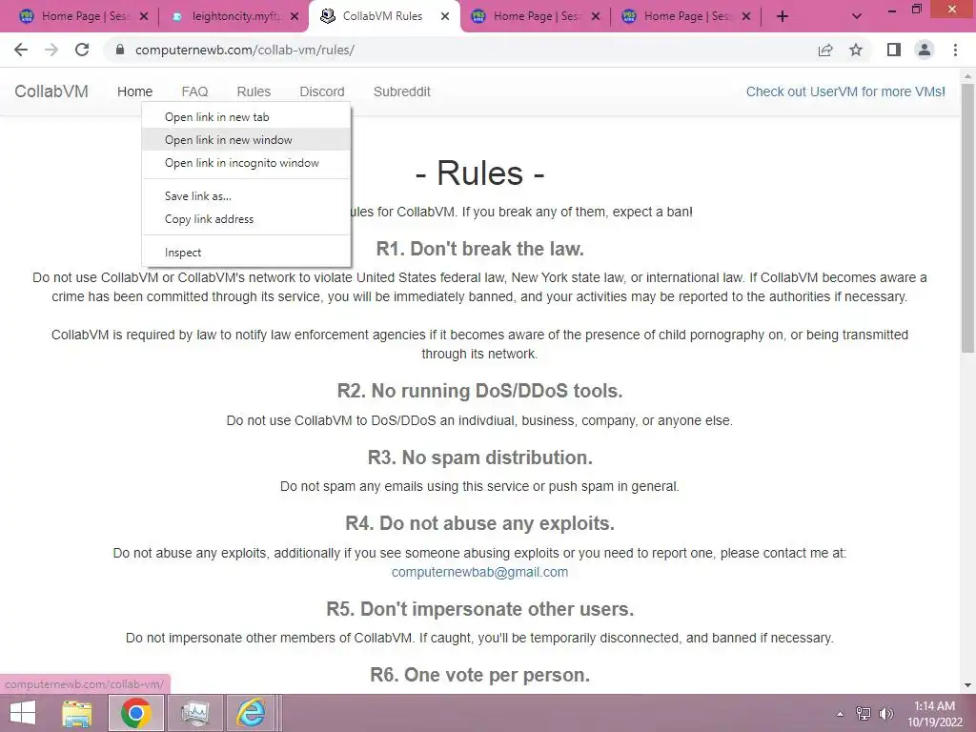This screenshot has width=976, height=732.
Task: Close the first Home Page tab
Action: pyautogui.click(x=144, y=16)
